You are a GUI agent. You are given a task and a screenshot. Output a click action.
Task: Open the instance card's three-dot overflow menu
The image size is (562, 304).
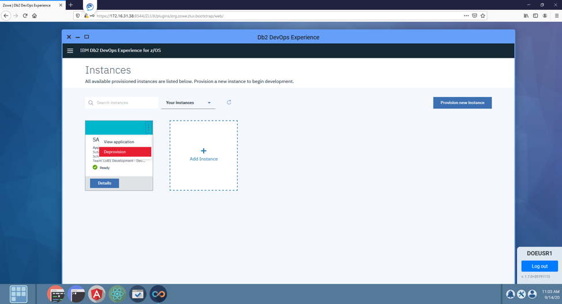(x=148, y=127)
